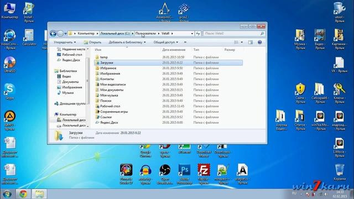Screen dimensions: 354x199
Task: Open the Audacity desktop shortcut
Action: pyautogui.click(x=145, y=174)
